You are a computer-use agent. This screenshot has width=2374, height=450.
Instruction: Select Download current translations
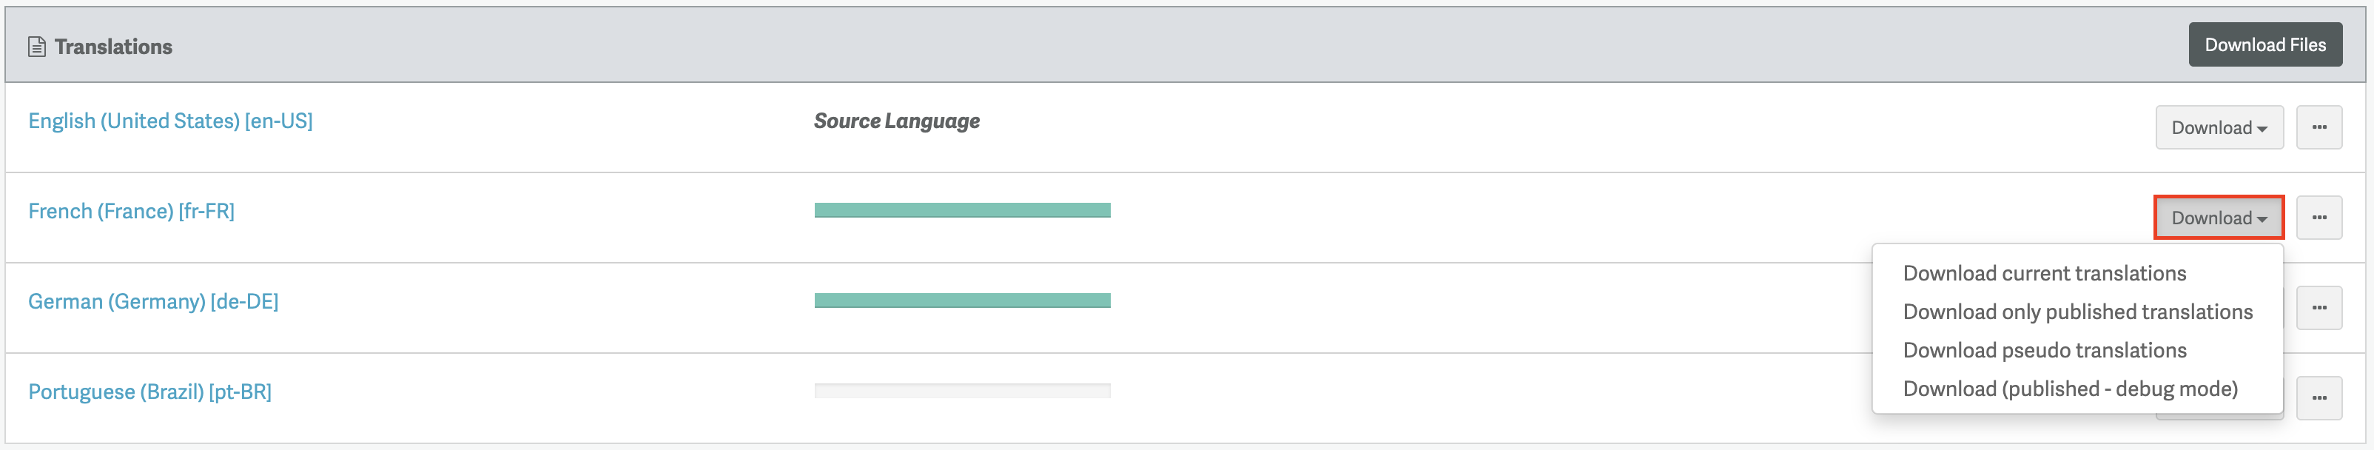(x=2044, y=273)
